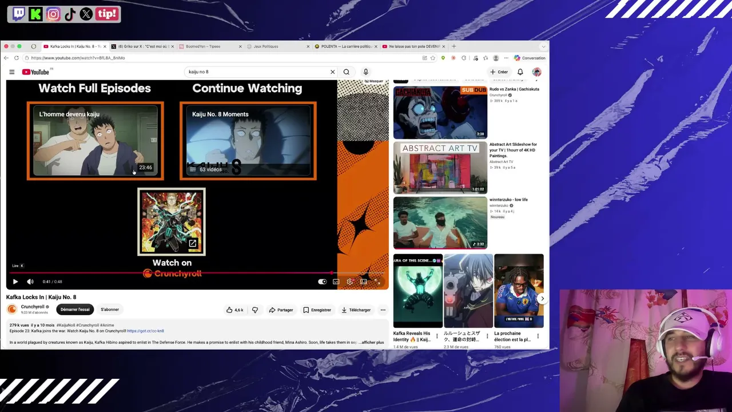
Task: Switch to the Ne laisse pas ton pote tab
Action: [x=413, y=46]
